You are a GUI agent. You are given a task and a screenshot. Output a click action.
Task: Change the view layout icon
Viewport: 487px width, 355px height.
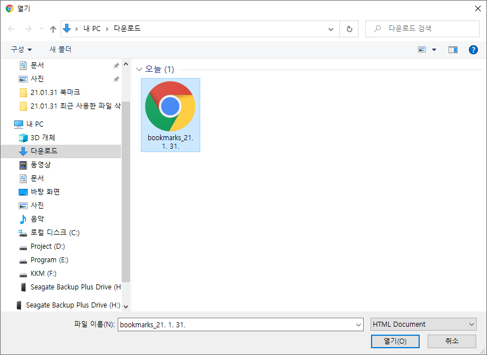(x=422, y=50)
